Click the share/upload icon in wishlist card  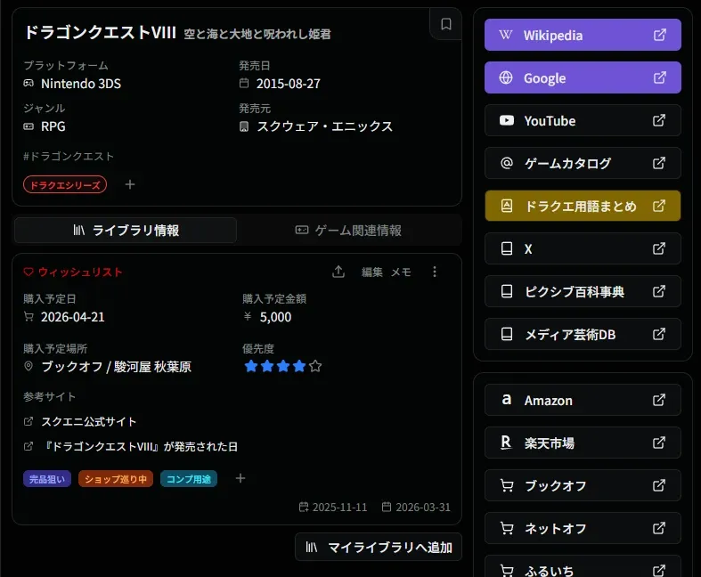pos(338,272)
